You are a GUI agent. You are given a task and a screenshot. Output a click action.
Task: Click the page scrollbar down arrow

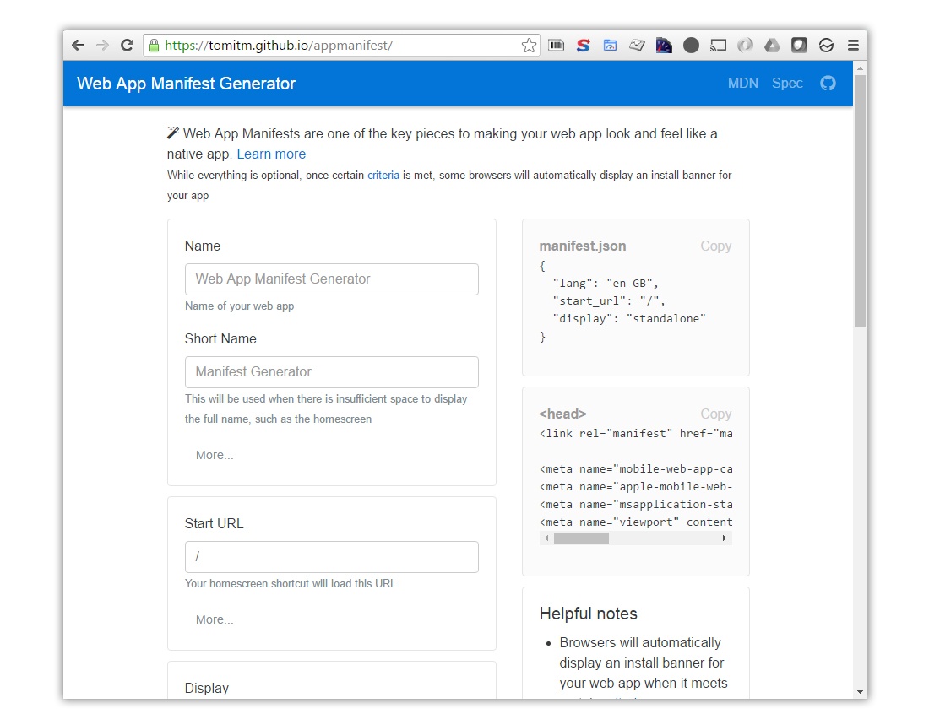[x=861, y=691]
